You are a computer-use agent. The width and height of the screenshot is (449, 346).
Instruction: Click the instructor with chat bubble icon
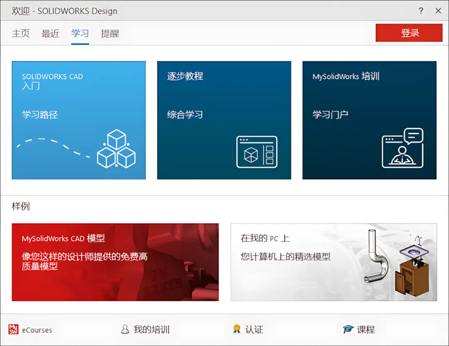coord(402,148)
